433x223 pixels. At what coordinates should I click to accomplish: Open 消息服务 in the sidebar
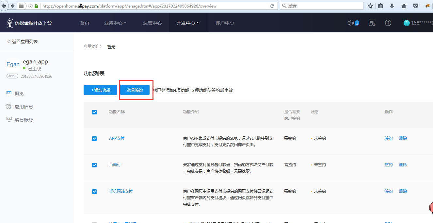[24, 120]
